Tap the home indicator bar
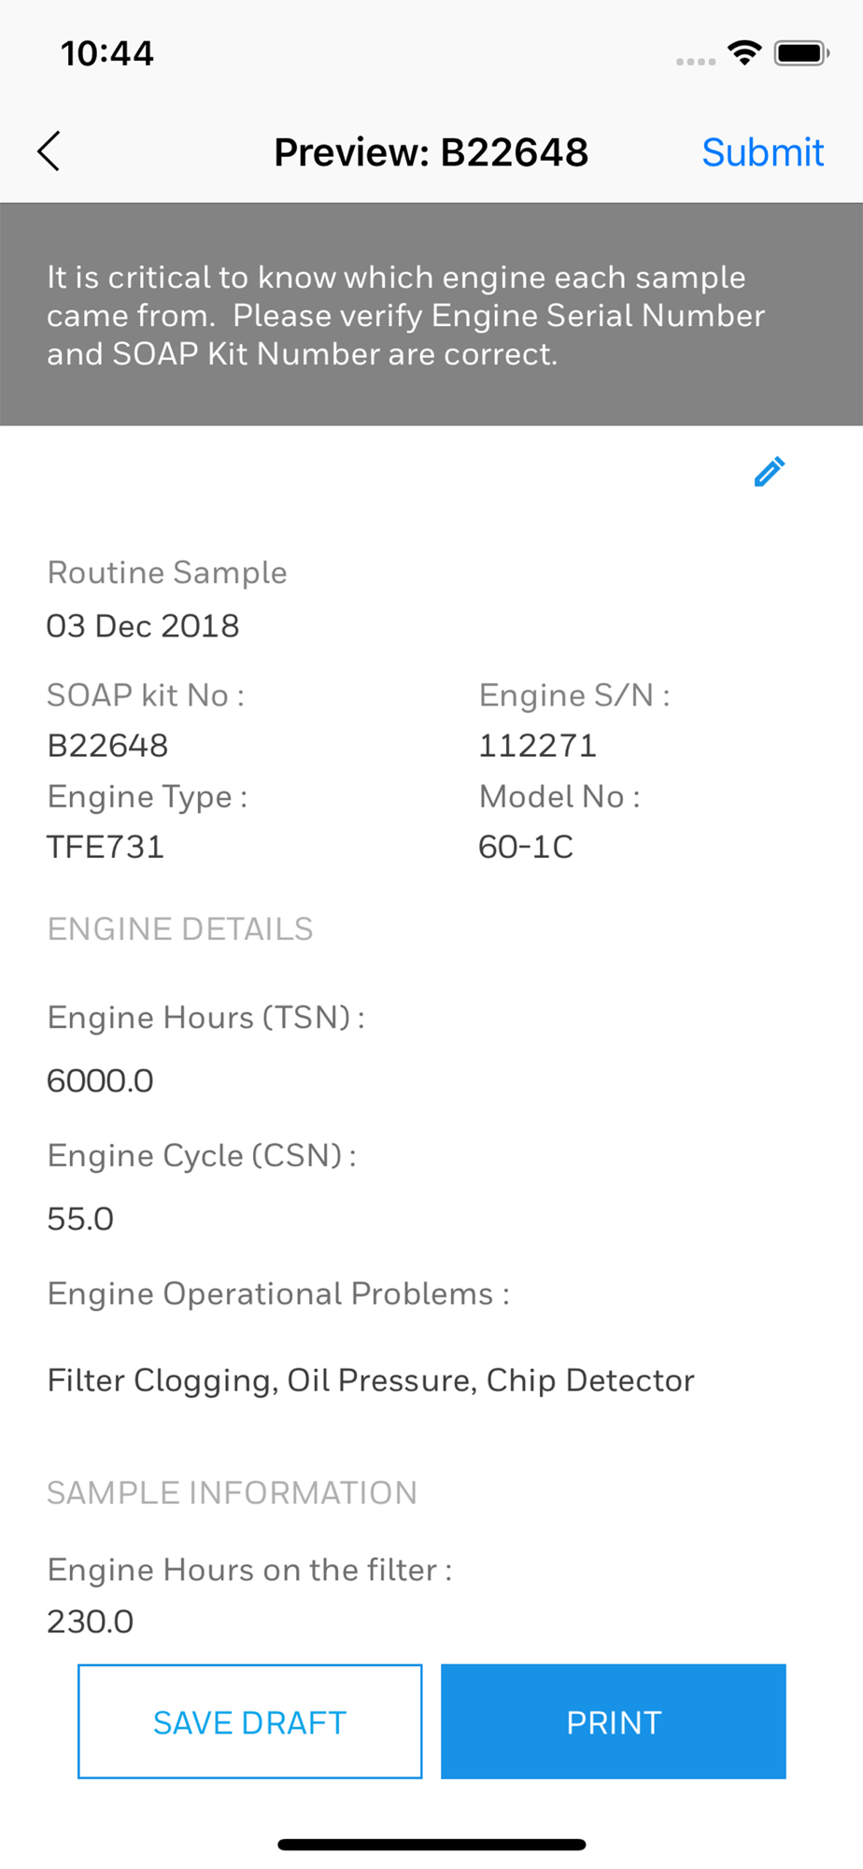 tap(431, 1844)
